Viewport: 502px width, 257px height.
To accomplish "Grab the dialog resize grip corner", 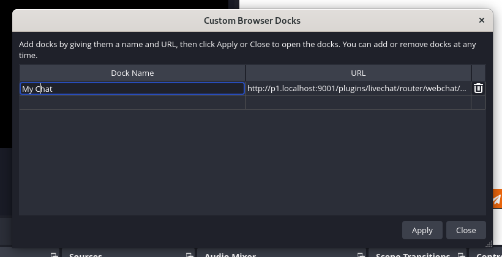I will 491,246.
